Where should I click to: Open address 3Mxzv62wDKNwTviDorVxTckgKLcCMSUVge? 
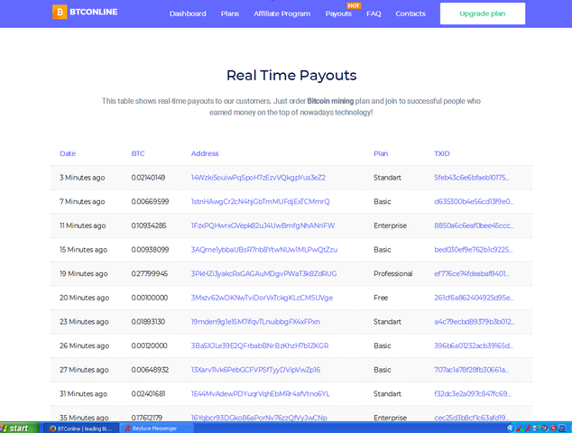[x=262, y=298]
